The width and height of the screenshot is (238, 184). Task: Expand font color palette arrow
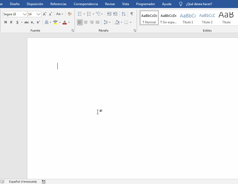point(69,22)
